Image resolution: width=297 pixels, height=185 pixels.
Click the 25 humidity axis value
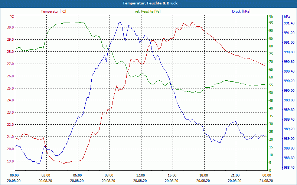pyautogui.click(x=271, y=132)
